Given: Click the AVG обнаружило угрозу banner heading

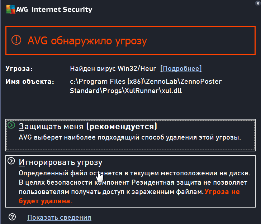Looking at the screenshot, I should 87,41.
